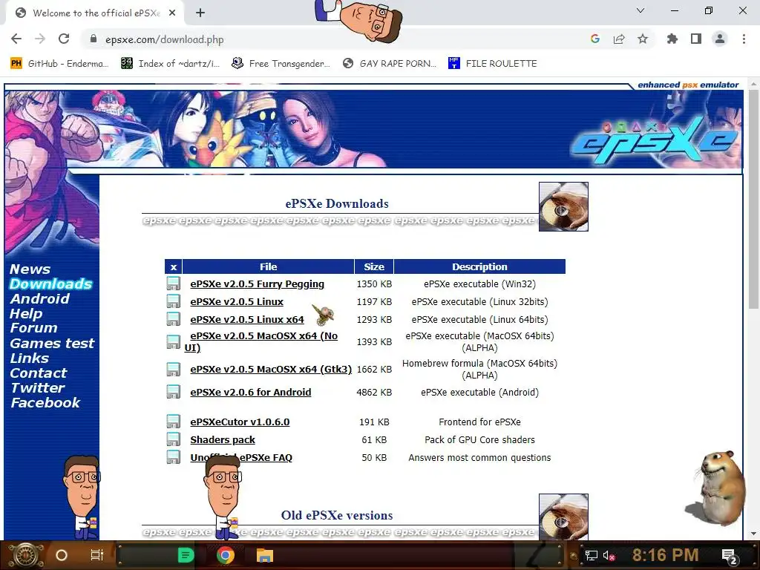Viewport: 760px width, 570px height.
Task: Open the Android sidebar link
Action: [x=40, y=298]
